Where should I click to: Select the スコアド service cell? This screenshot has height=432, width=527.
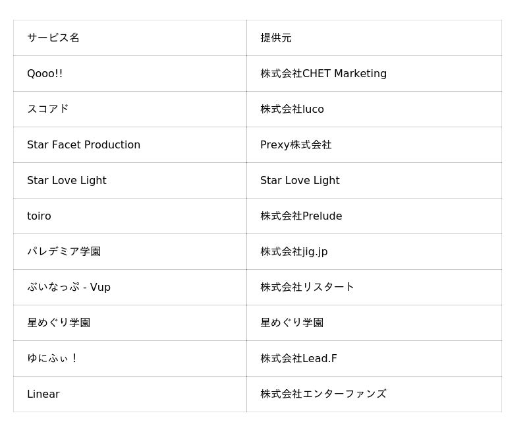[47, 109]
